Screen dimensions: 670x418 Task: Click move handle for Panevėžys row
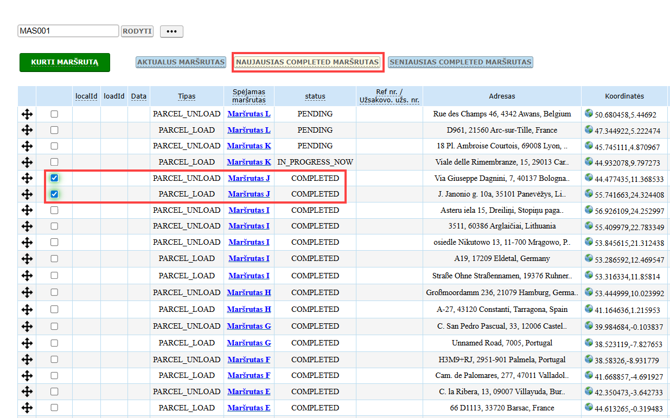[x=27, y=194]
